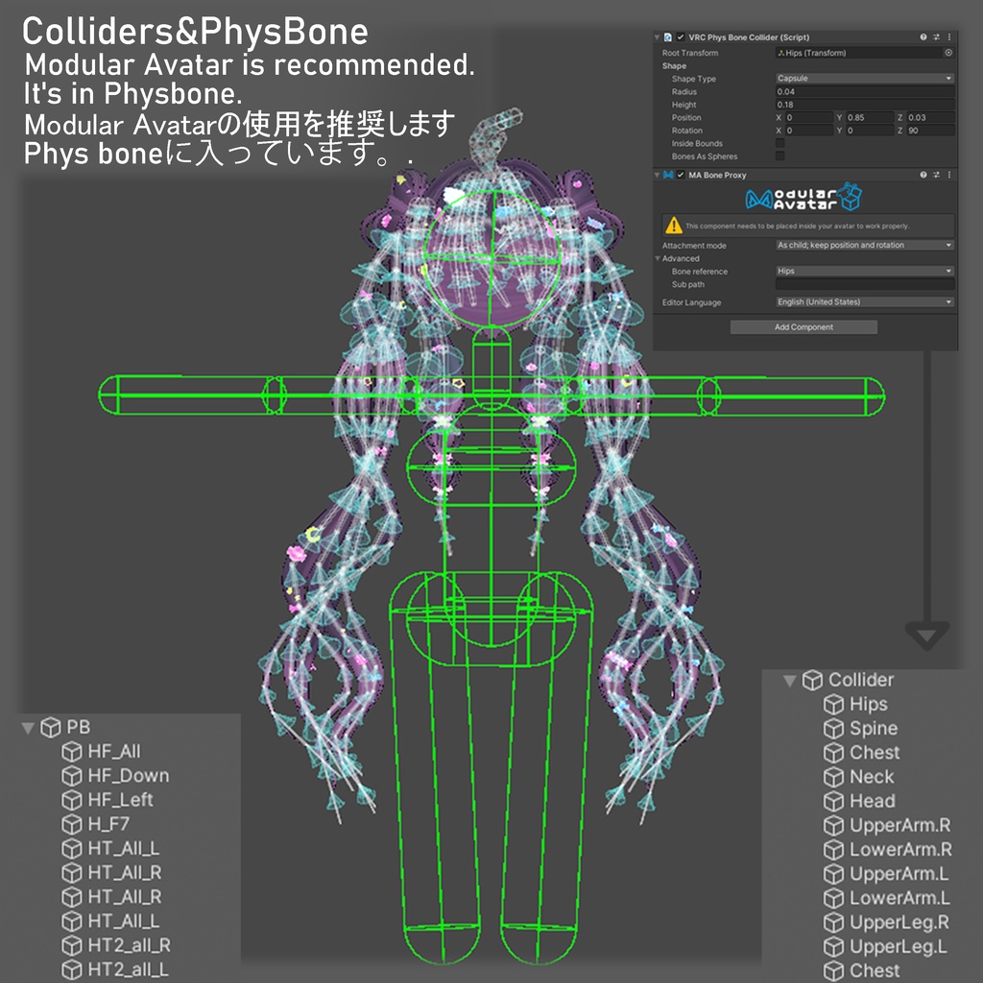Image resolution: width=983 pixels, height=983 pixels.
Task: Open the Attachment mode dropdown
Action: tap(865, 245)
